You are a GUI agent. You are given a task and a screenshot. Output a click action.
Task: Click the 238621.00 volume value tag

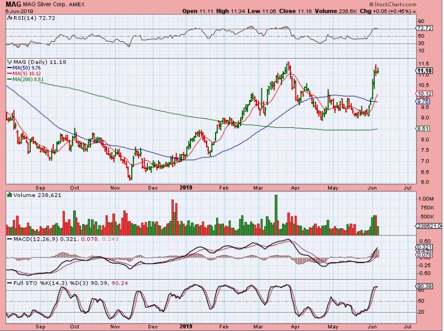429,226
